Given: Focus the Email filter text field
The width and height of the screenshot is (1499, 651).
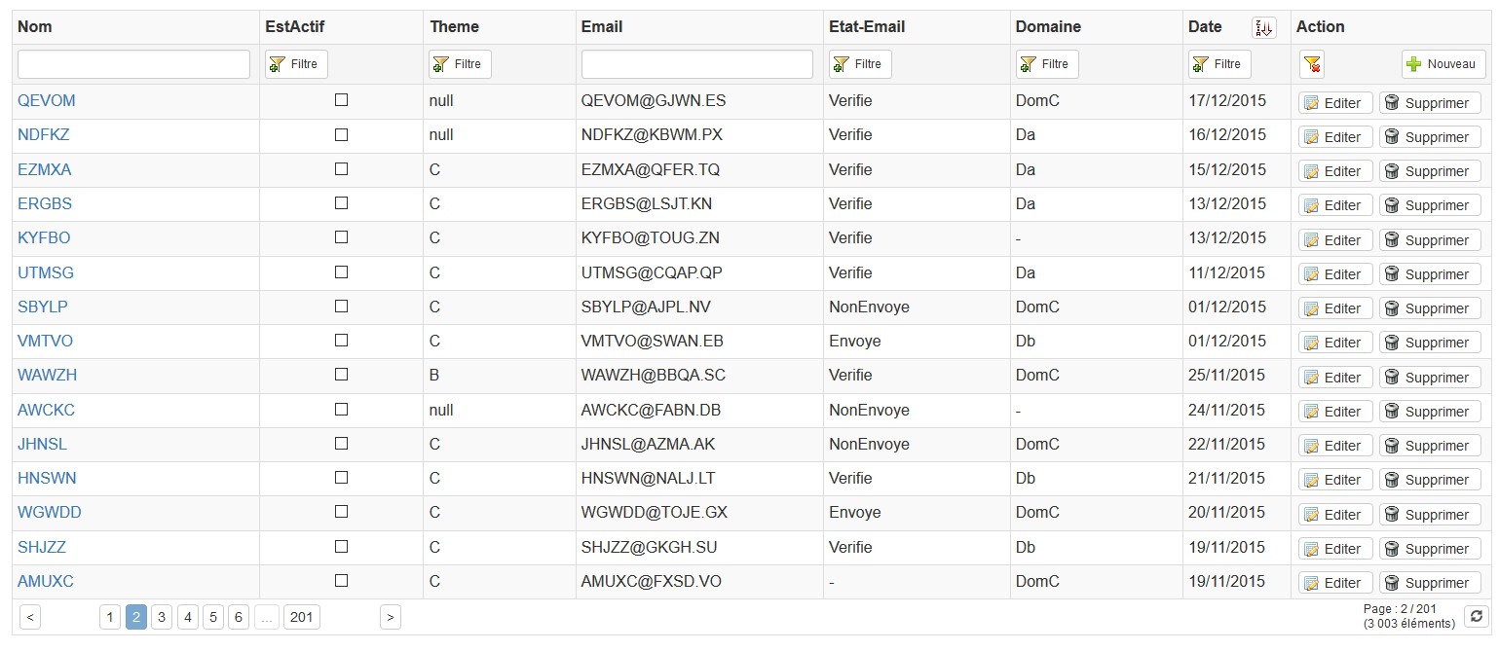Looking at the screenshot, I should click(x=697, y=64).
